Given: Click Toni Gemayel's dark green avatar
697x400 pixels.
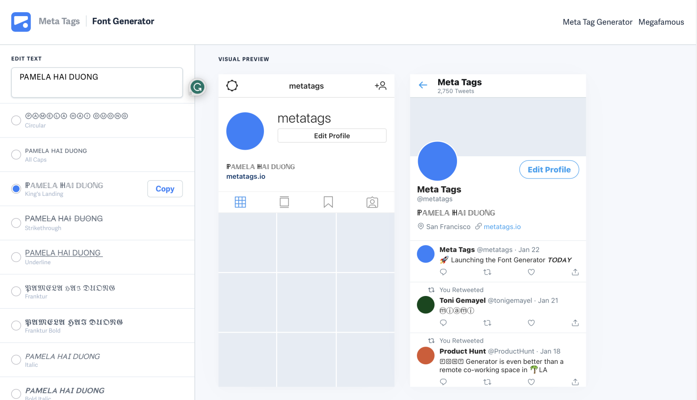Looking at the screenshot, I should coord(426,305).
